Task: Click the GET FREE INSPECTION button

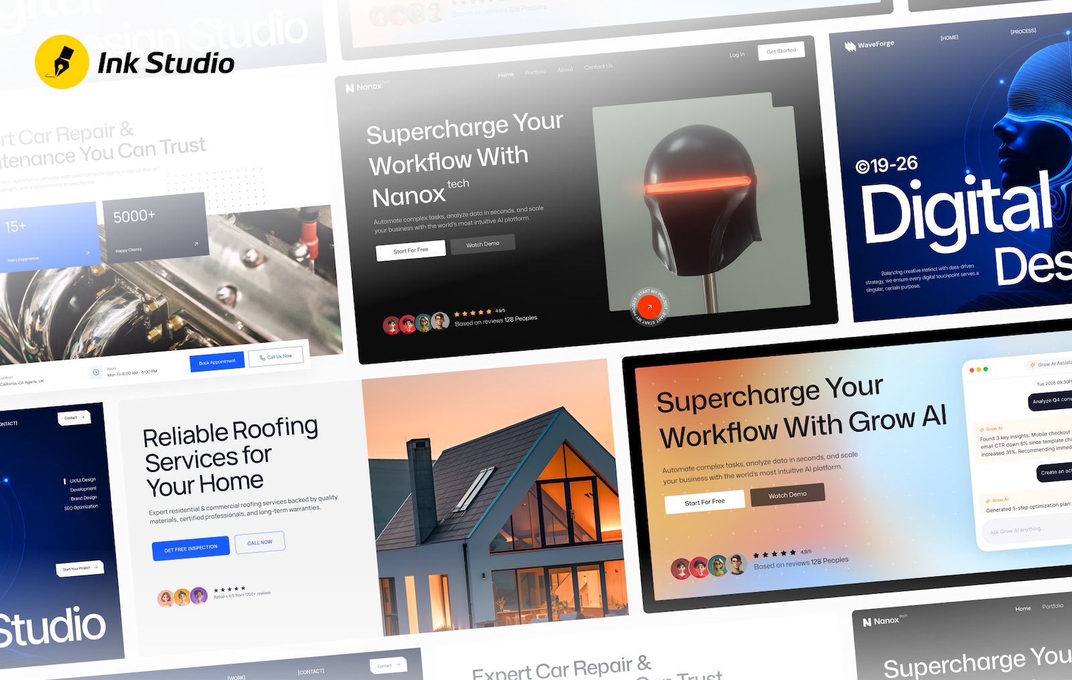Action: [x=191, y=548]
